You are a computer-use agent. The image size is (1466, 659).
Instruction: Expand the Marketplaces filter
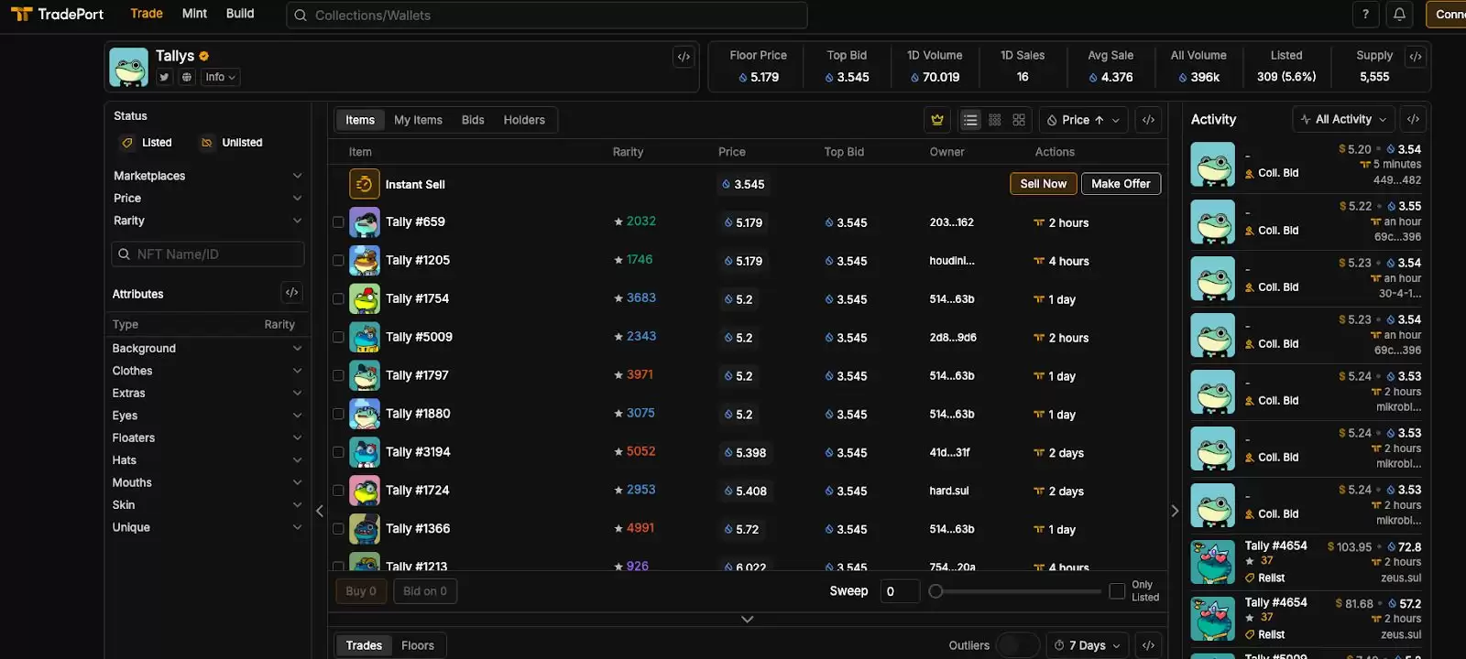(207, 176)
